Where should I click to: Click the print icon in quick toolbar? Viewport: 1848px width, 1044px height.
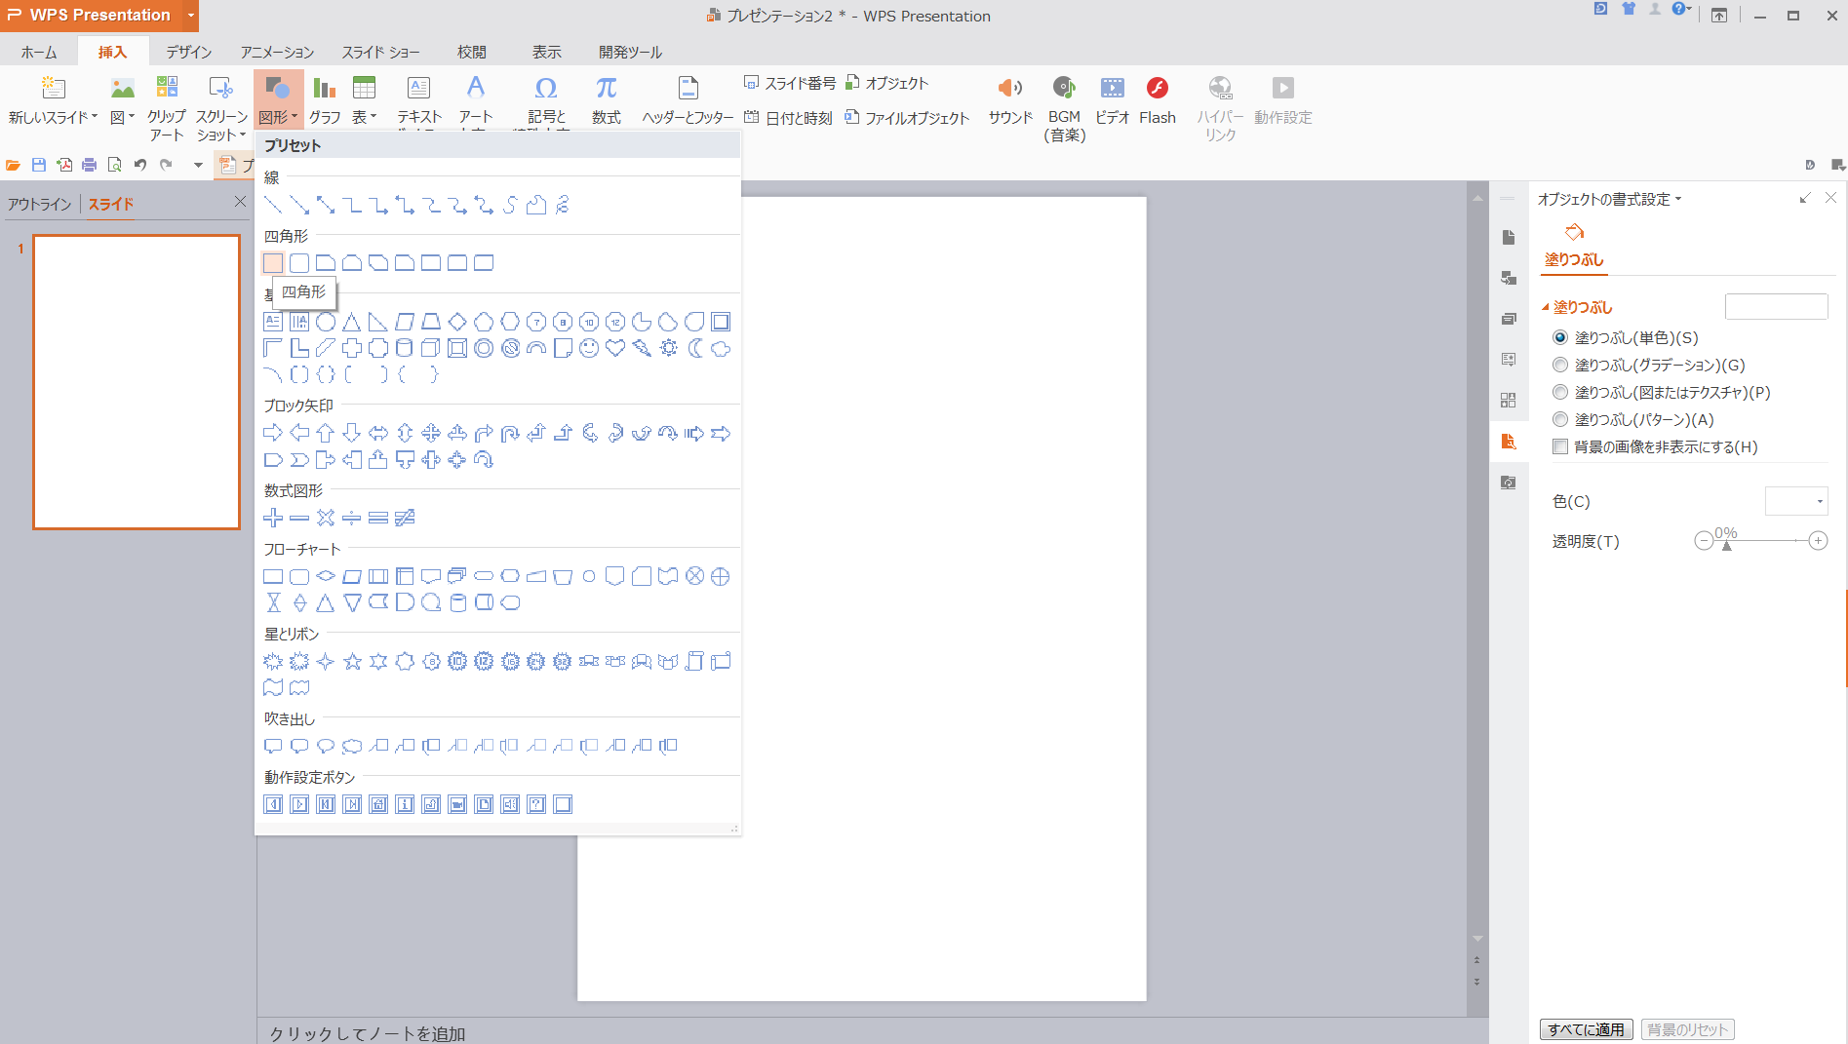coord(90,165)
